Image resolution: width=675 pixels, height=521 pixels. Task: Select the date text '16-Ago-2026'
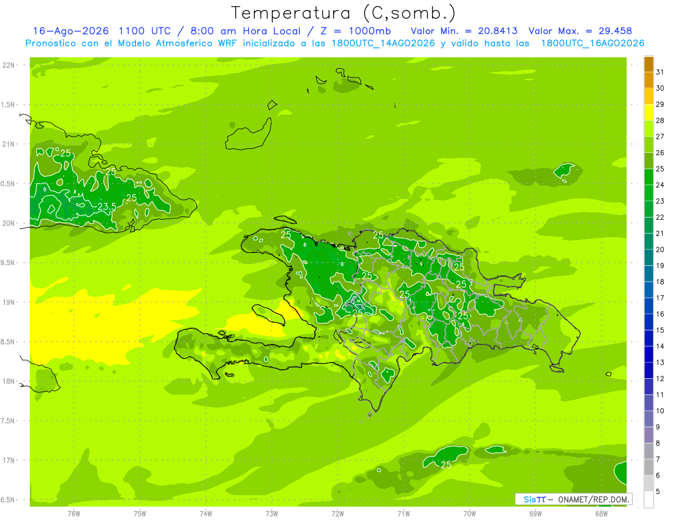coord(71,31)
